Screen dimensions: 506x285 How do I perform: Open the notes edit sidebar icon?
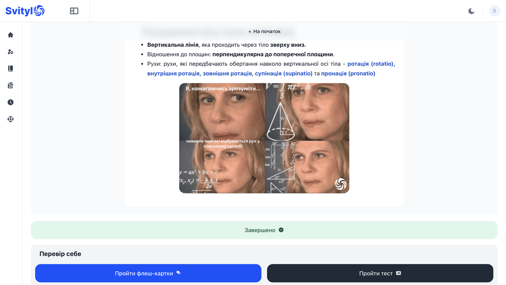click(11, 85)
